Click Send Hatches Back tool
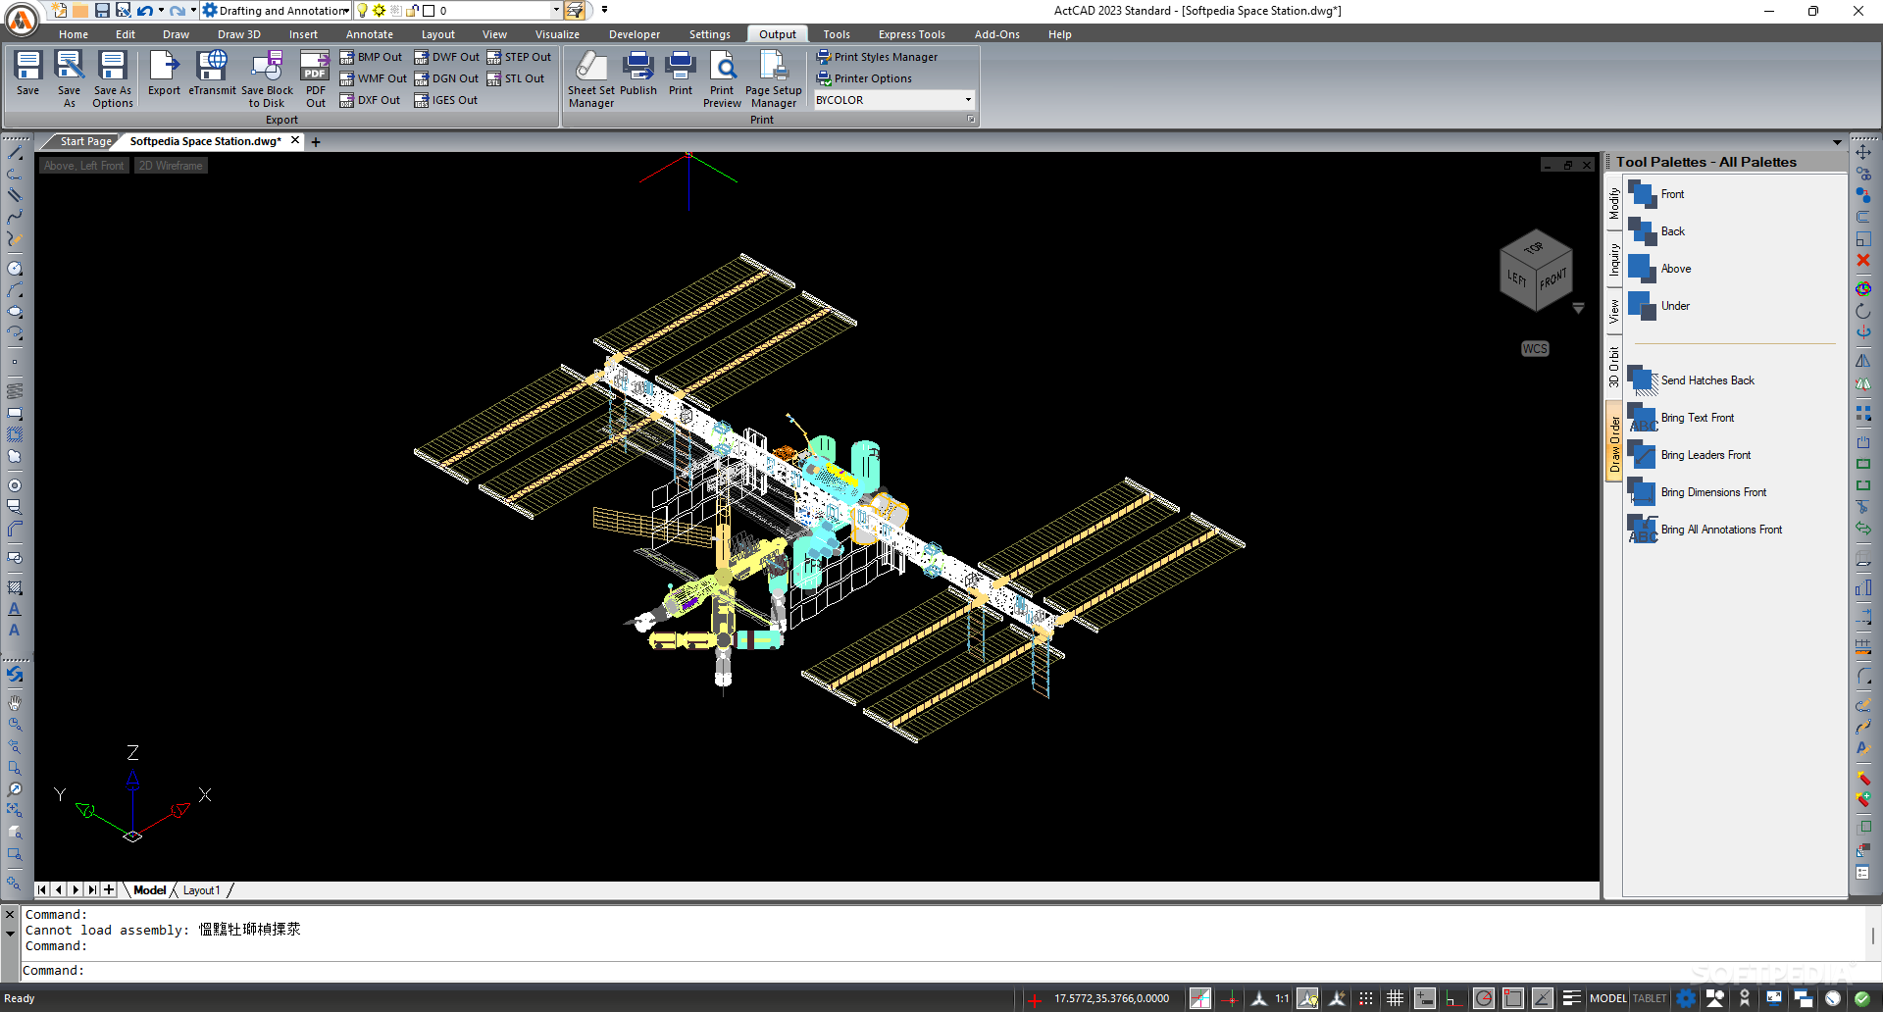The width and height of the screenshot is (1883, 1012). pos(1691,380)
